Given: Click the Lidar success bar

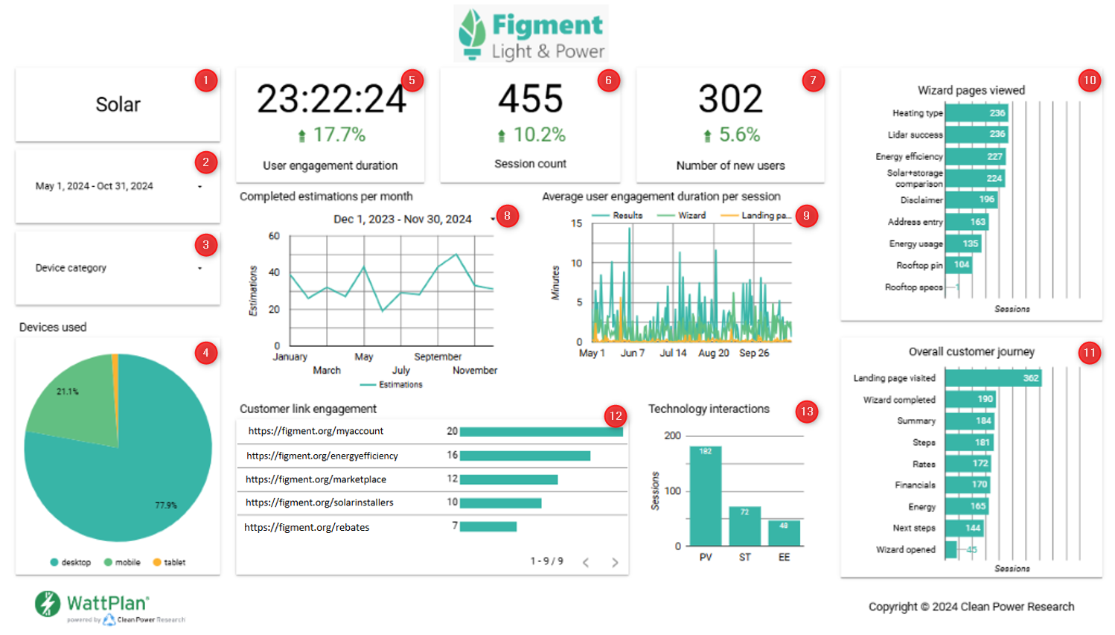Looking at the screenshot, I should click(977, 135).
